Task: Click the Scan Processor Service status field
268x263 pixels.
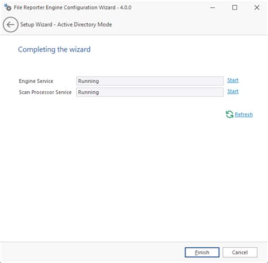Action: point(150,92)
